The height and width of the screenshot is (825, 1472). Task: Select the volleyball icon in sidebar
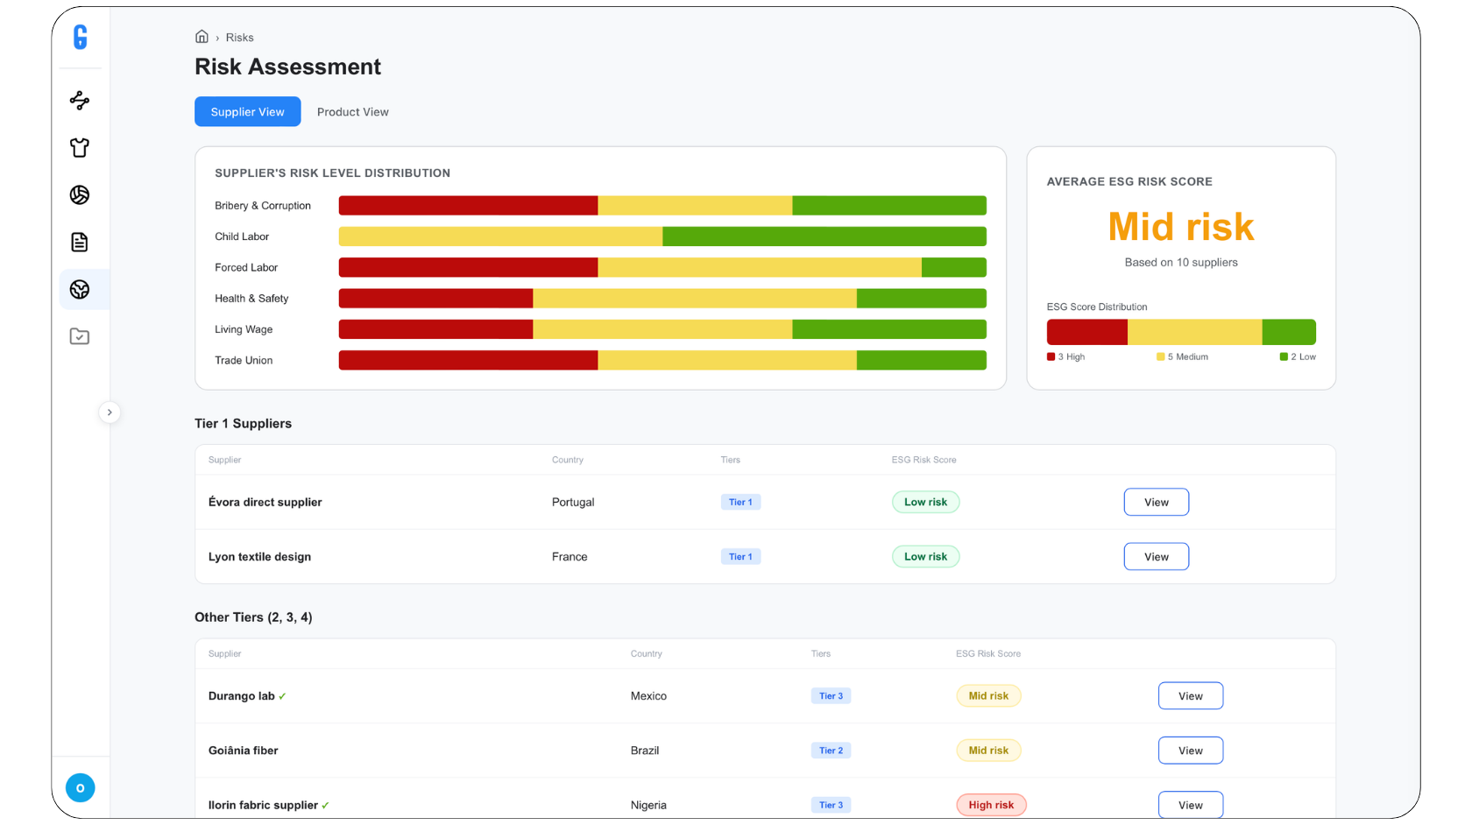(80, 195)
